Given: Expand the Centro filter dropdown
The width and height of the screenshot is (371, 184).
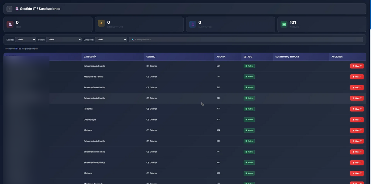Looking at the screenshot, I should click(x=64, y=40).
